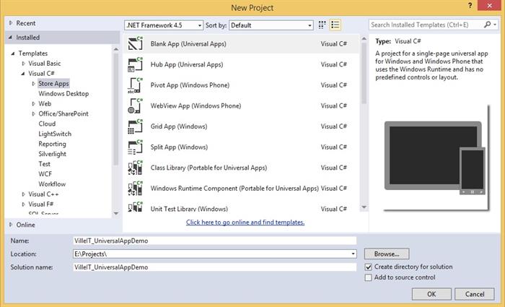Viewport: 505px width, 307px height.
Task: Enable Add to source control checkbox
Action: pos(368,277)
